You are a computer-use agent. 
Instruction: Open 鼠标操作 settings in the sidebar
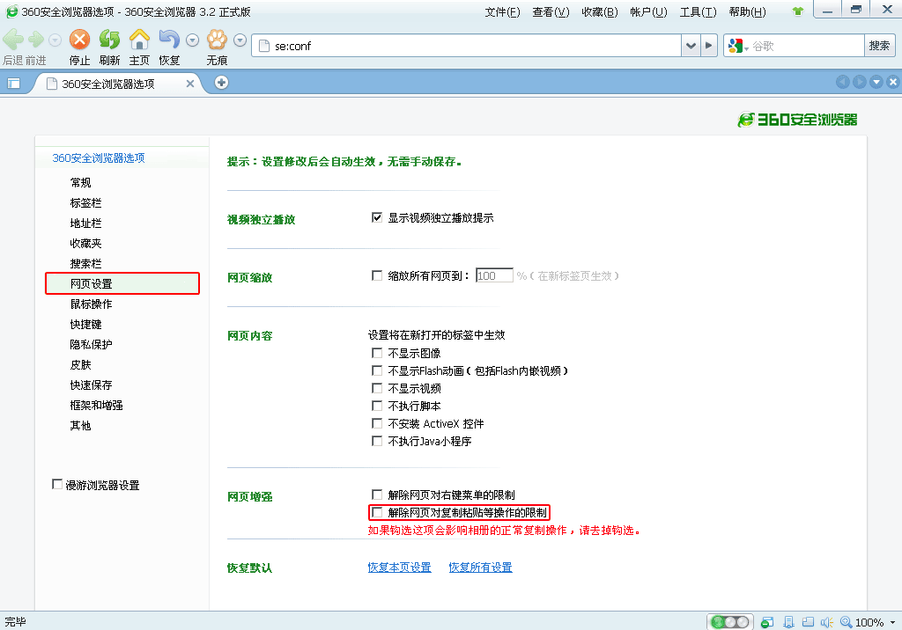click(91, 304)
